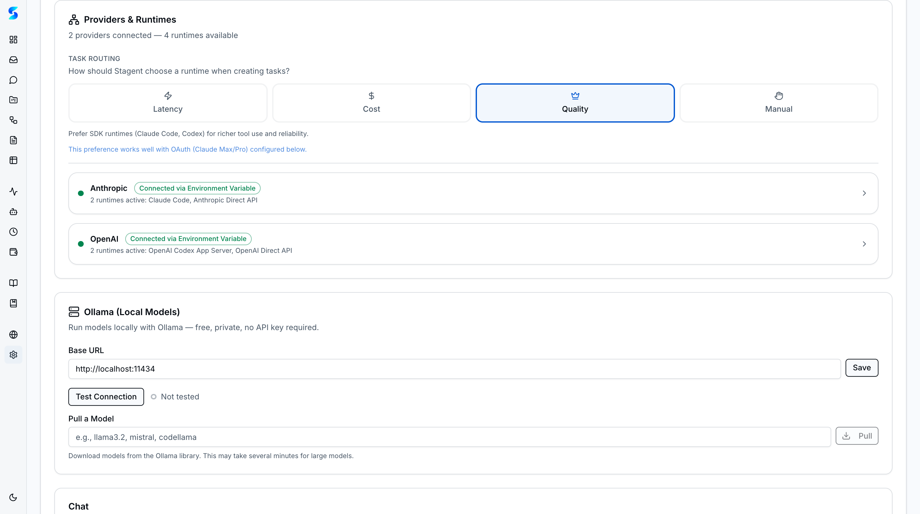Open the table layout sidebar icon

pos(13,160)
